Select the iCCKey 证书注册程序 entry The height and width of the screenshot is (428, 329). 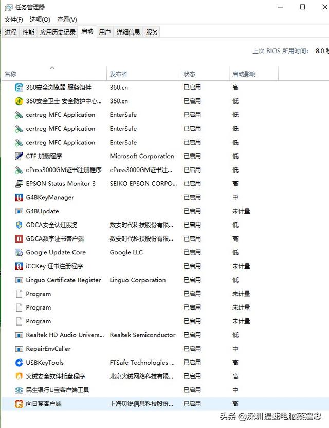click(165, 266)
